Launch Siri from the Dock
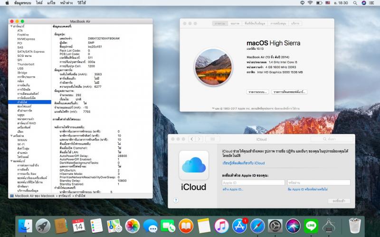 293,226
